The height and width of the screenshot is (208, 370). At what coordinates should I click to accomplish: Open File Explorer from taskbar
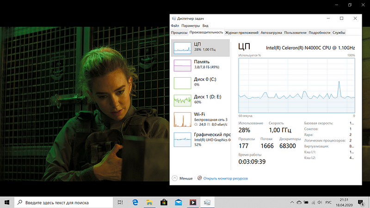point(149,202)
